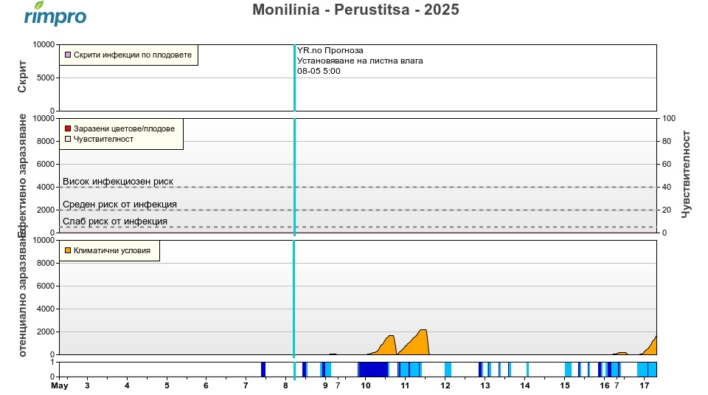Click the rimpro logo

point(55,13)
